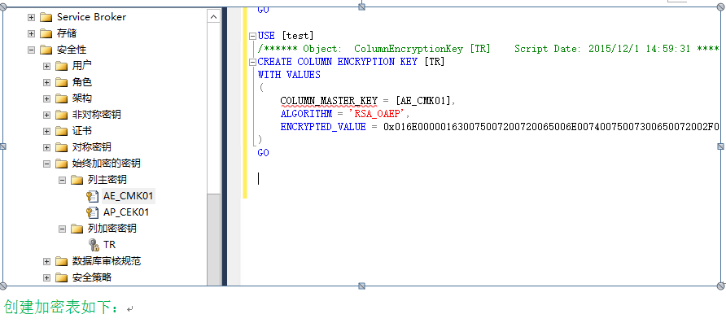Image resolution: width=726 pixels, height=323 pixels.
Task: Click the 'RSA_OAEP' algorithm string
Action: pos(377,114)
